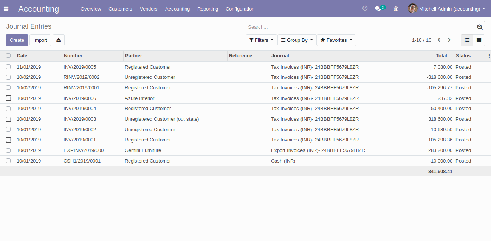This screenshot has width=491, height=241.
Task: Switch to list view
Action: (467, 40)
